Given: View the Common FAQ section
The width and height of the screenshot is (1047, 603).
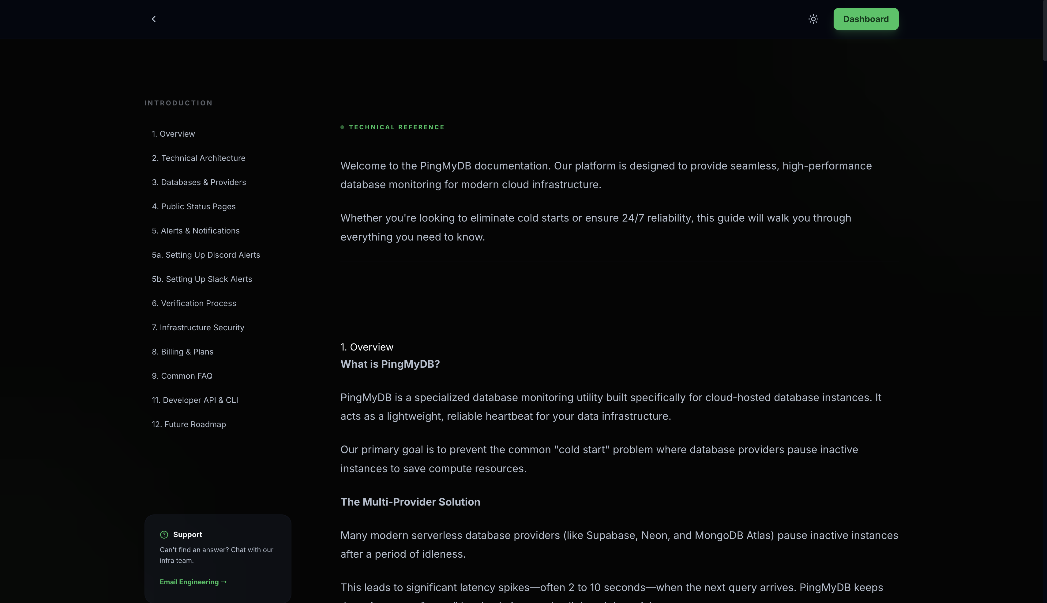Looking at the screenshot, I should (x=182, y=376).
